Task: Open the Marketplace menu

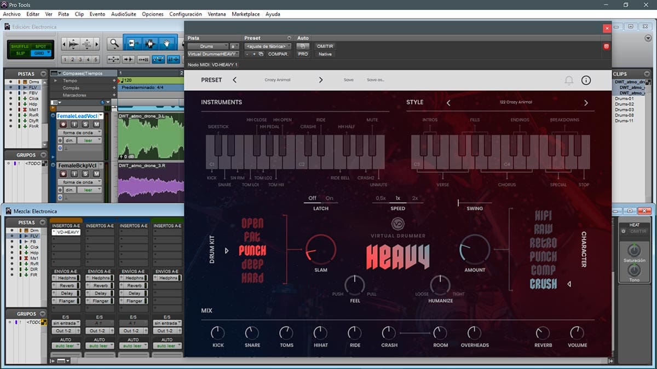Action: [x=246, y=14]
